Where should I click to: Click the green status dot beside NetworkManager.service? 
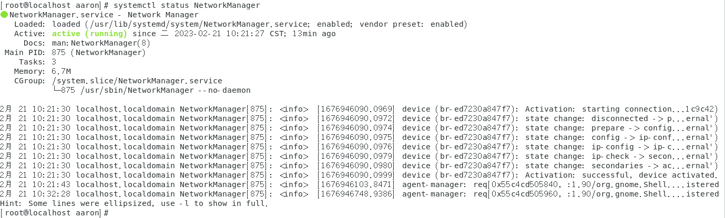click(x=4, y=15)
